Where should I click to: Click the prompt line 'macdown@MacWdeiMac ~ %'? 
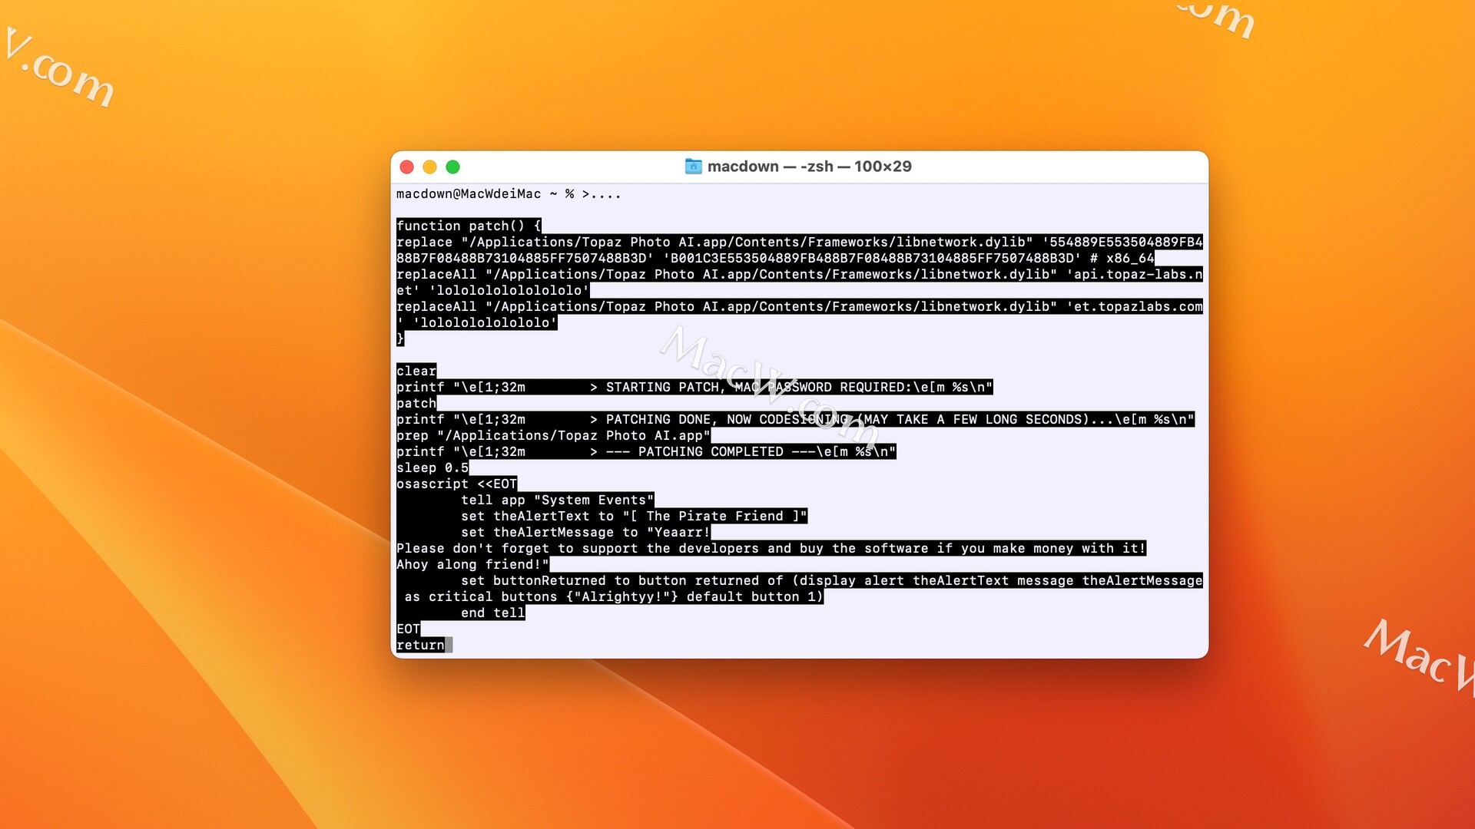pos(486,194)
